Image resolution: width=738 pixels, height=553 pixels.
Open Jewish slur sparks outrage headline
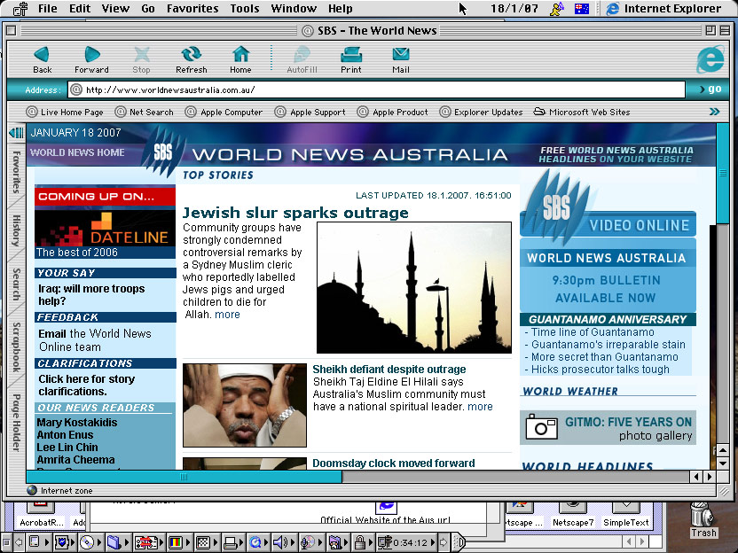click(x=295, y=213)
